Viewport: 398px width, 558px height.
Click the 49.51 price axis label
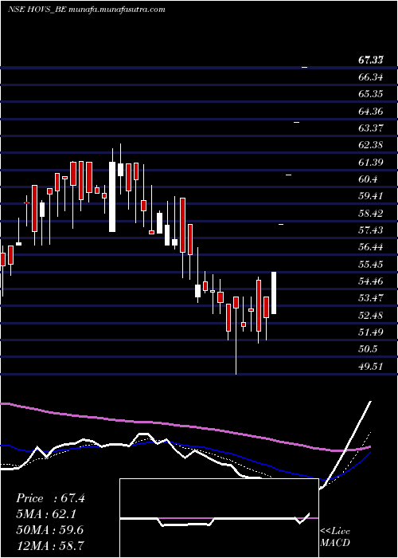371,366
